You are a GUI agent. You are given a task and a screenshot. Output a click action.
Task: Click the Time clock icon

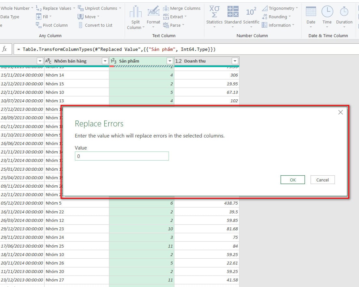click(327, 12)
